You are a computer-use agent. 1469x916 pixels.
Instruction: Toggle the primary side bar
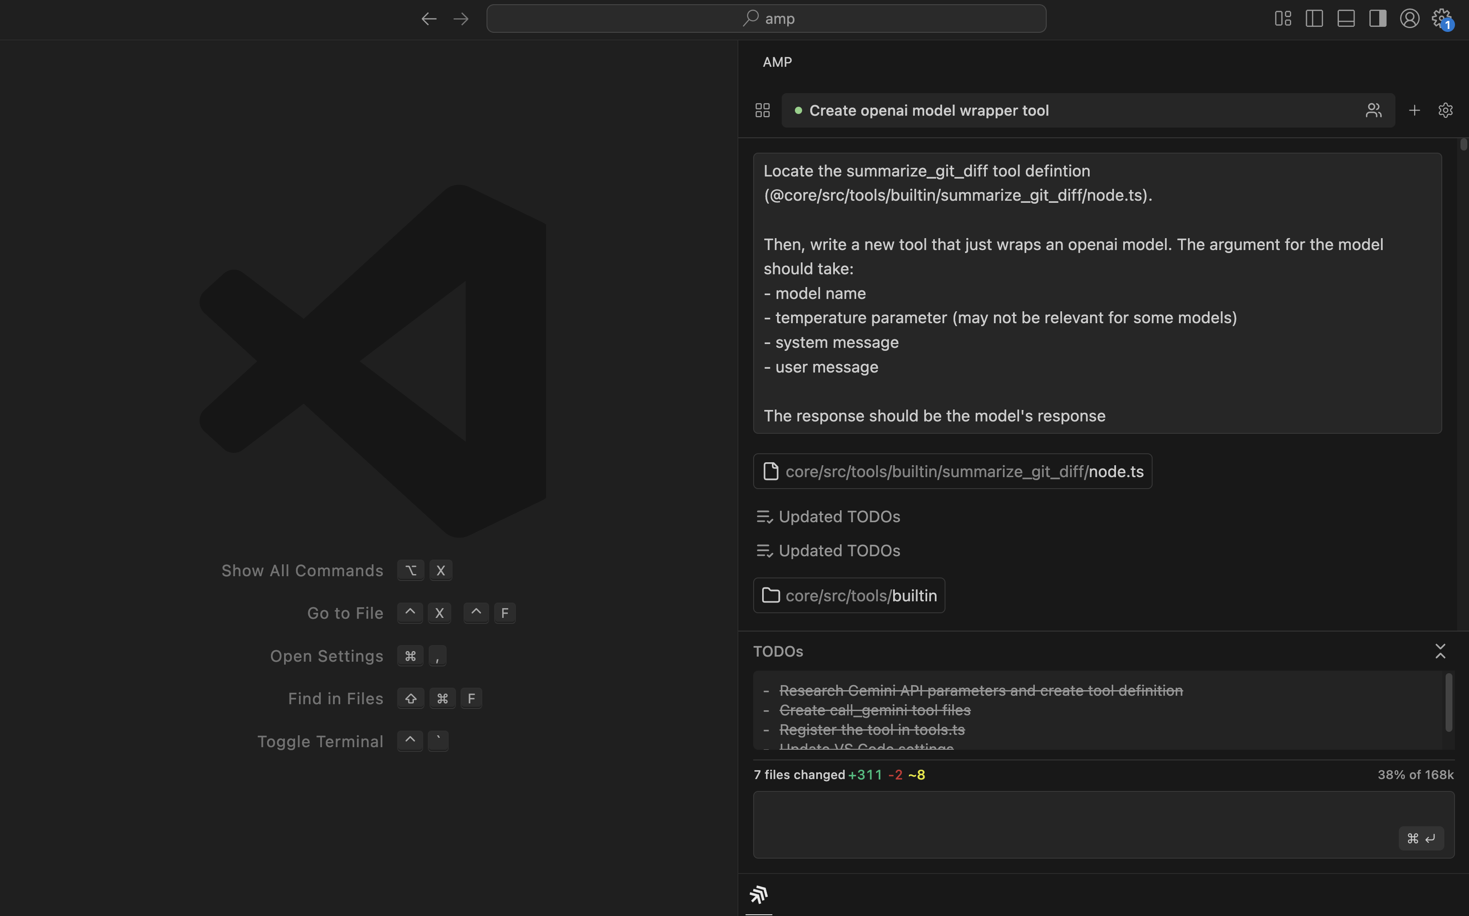[1314, 19]
